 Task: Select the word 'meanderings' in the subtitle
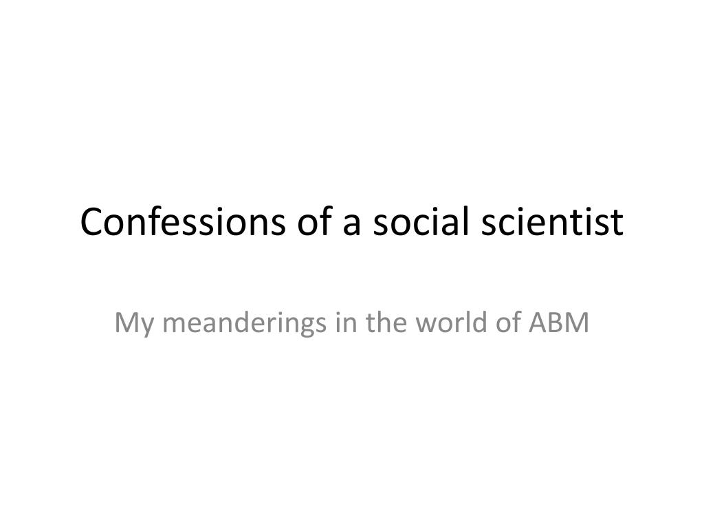[244, 323]
